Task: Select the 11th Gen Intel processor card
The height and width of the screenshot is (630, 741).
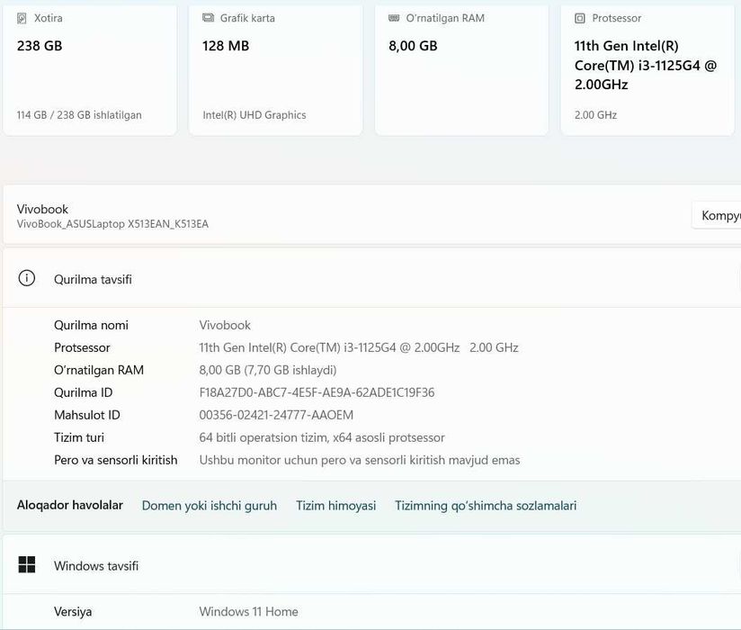Action: pyautogui.click(x=647, y=72)
